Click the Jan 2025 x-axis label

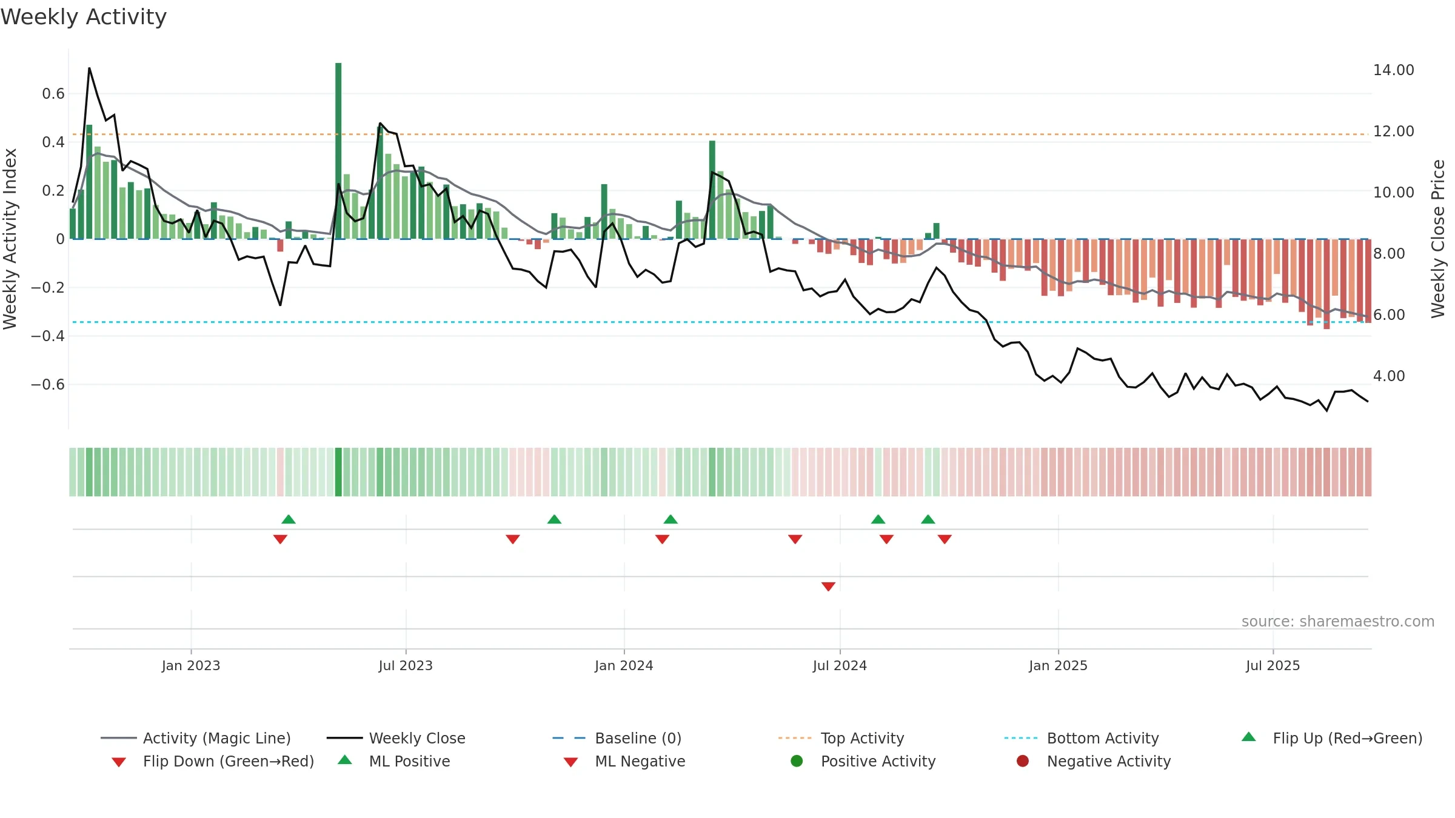[1058, 665]
